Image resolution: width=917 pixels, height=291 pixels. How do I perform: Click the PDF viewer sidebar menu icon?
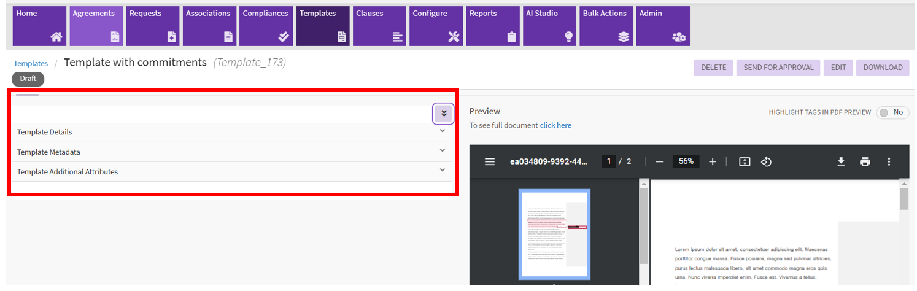pyautogui.click(x=490, y=161)
